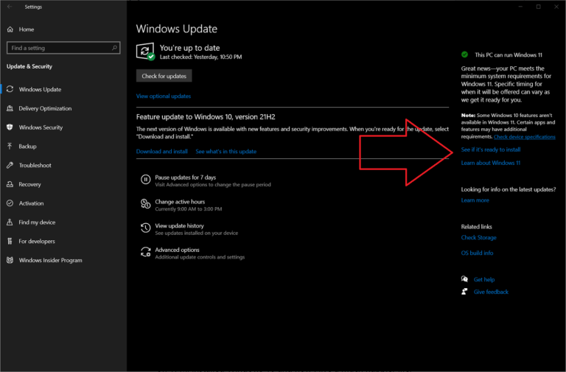Click the Backup arrow icon
This screenshot has height=372, width=566.
10,146
